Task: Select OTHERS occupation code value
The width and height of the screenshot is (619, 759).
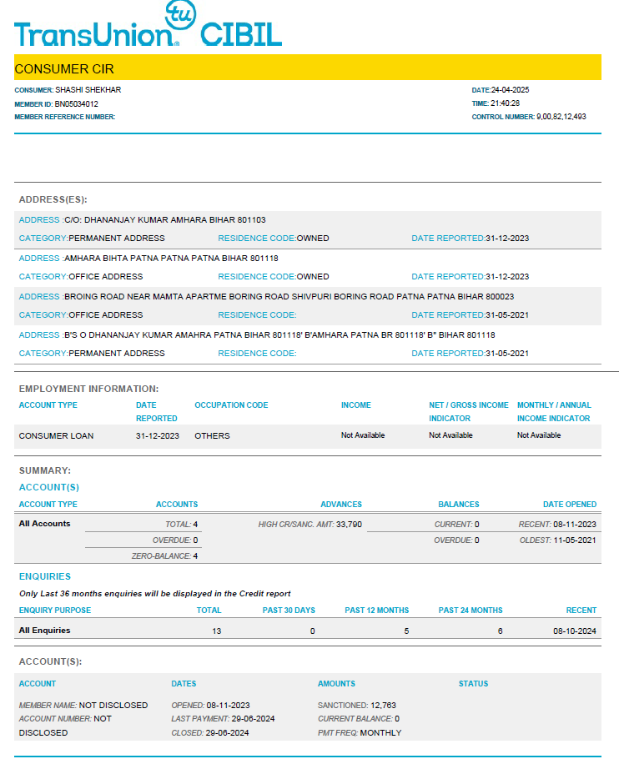Action: 212,435
